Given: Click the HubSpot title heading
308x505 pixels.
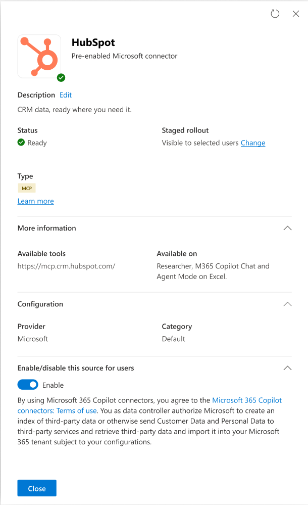Looking at the screenshot, I should click(93, 43).
